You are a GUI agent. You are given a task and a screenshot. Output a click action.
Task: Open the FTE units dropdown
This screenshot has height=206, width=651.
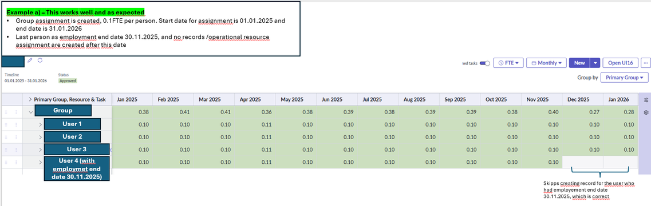click(508, 63)
